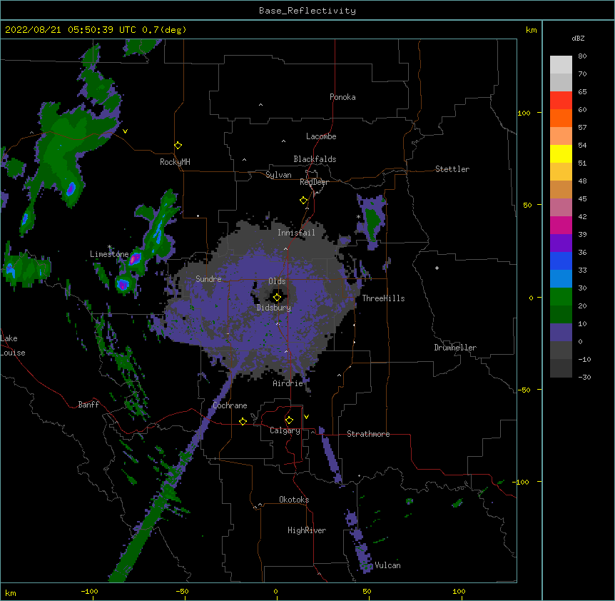Click the -50 tick label on the vertical axis
The width and height of the screenshot is (615, 601).
524,390
